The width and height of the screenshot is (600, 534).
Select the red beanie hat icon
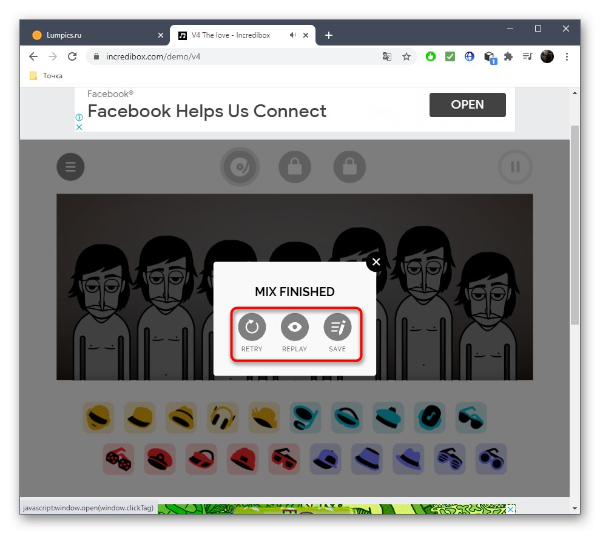point(243,459)
